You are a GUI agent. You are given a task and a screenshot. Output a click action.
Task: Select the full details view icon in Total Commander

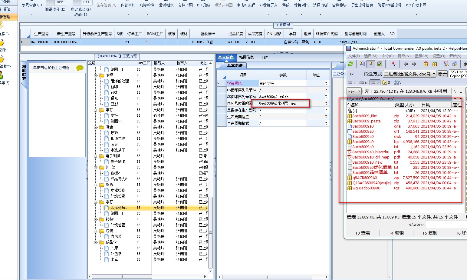371,64
